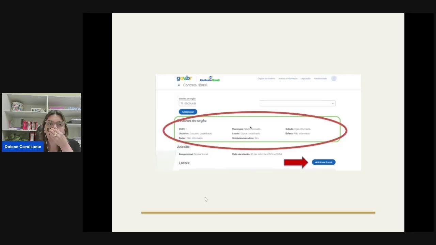Click the Município: Não informado text
This screenshot has height=245, width=436.
246,129
